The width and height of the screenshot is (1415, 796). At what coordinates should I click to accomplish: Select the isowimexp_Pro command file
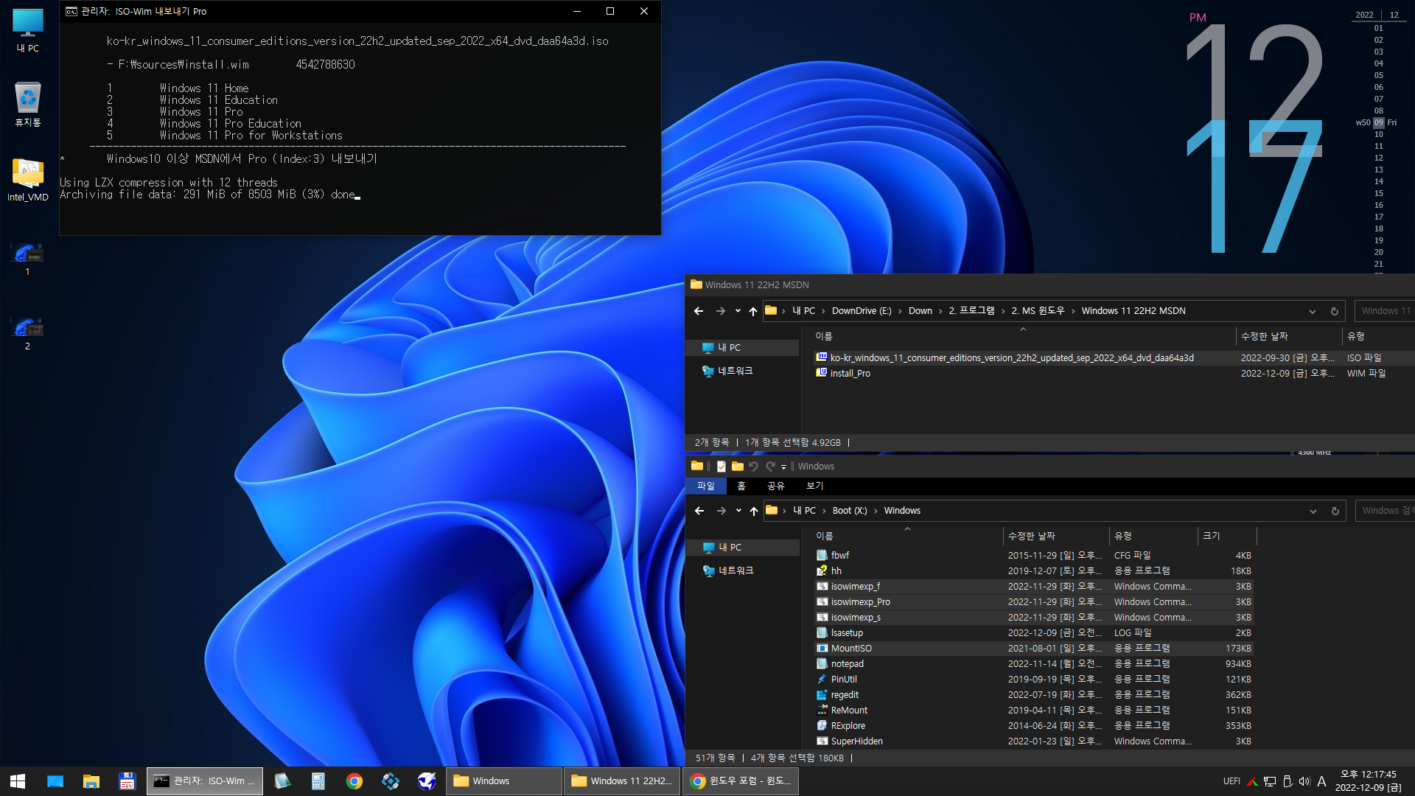pos(1034,602)
